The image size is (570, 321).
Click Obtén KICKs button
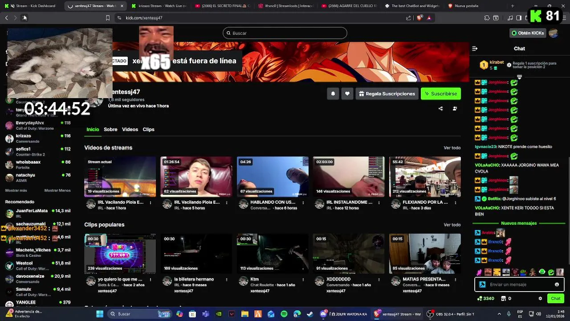(x=528, y=33)
